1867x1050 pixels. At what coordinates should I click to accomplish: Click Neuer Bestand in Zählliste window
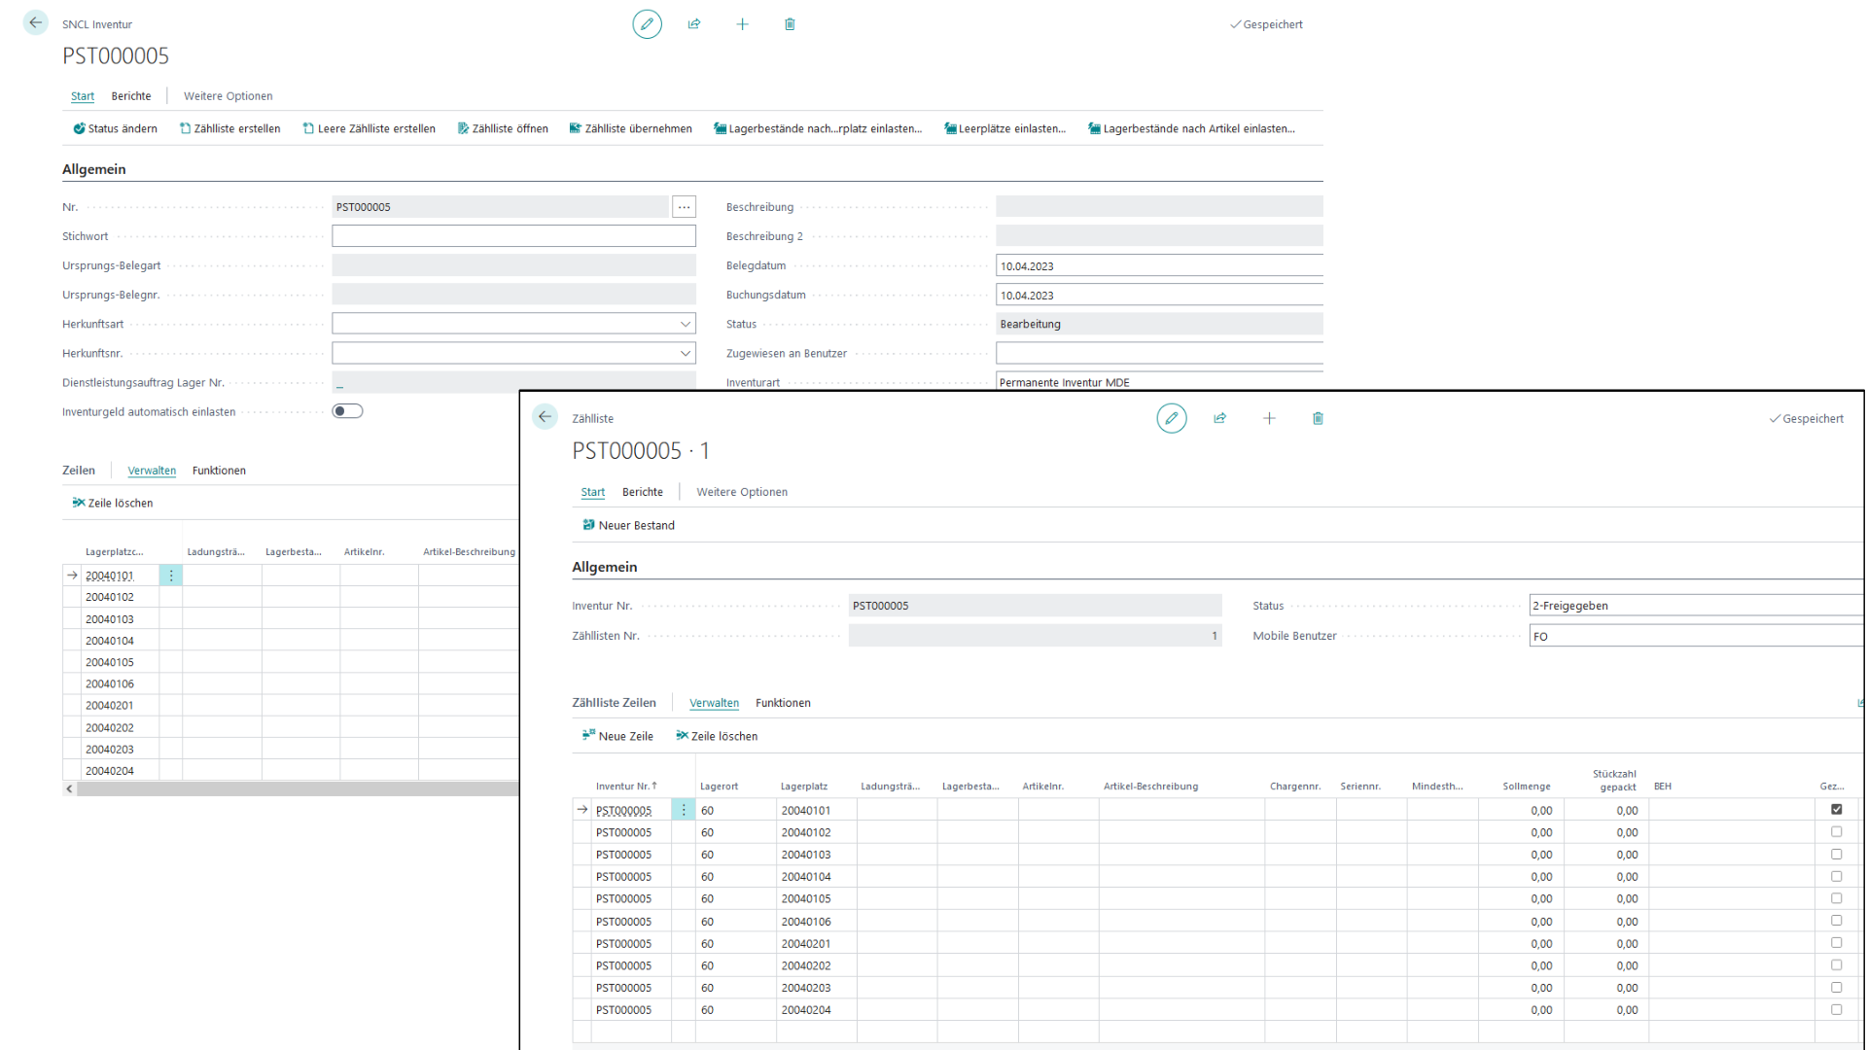628,525
